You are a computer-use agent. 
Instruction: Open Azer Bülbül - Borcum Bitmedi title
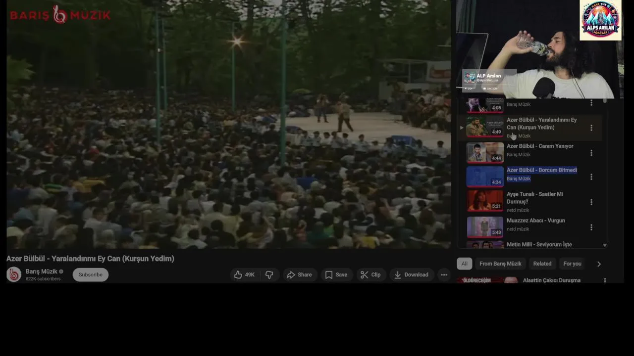click(542, 170)
